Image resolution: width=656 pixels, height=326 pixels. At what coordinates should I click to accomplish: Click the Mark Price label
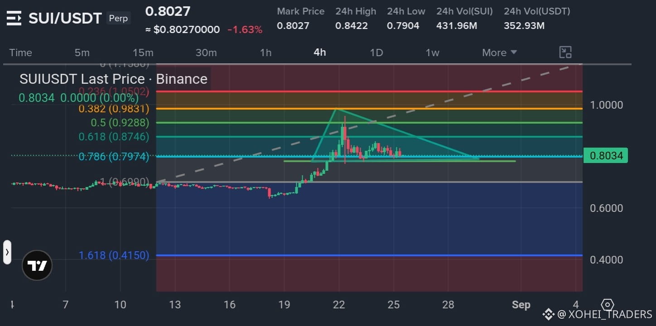(x=301, y=11)
